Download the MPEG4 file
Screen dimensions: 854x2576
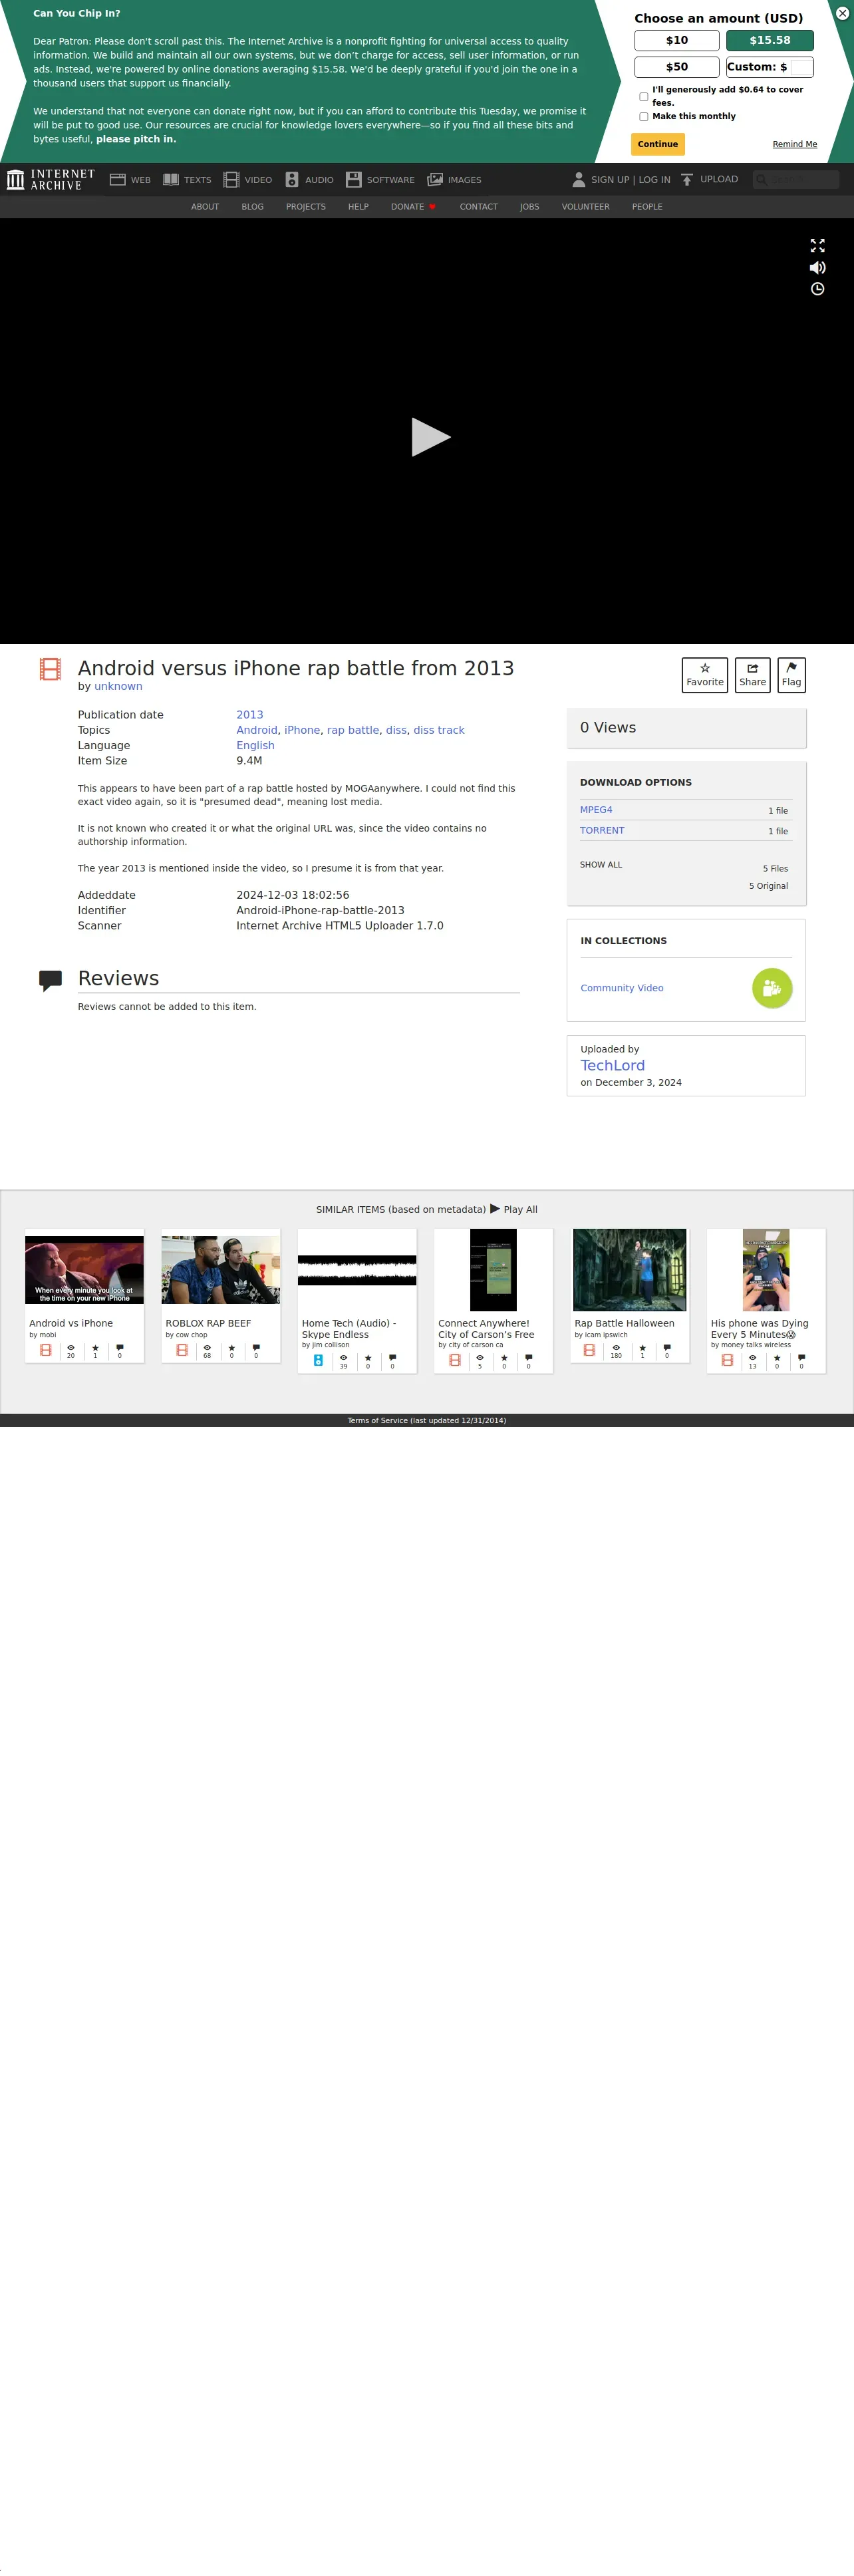(x=596, y=810)
